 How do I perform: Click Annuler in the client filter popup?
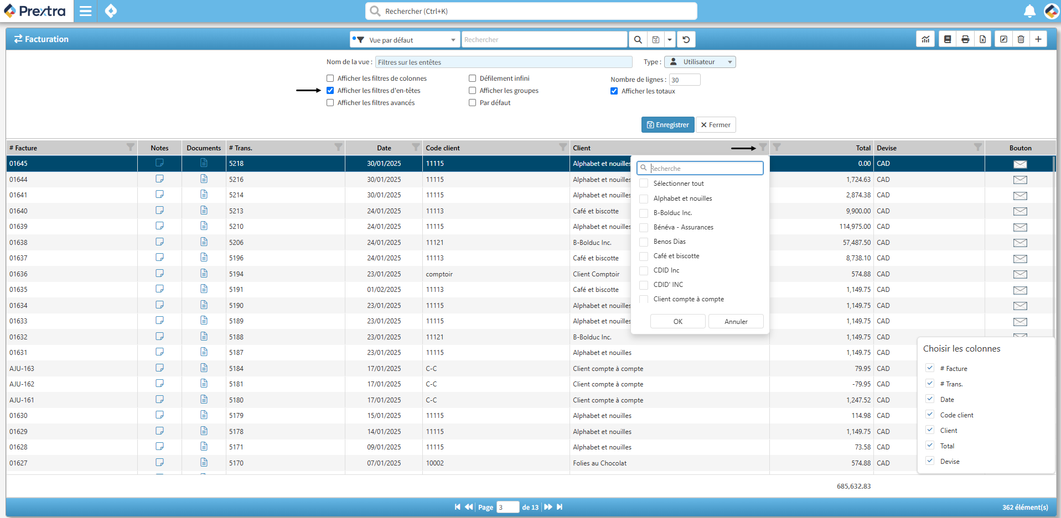[x=736, y=321]
